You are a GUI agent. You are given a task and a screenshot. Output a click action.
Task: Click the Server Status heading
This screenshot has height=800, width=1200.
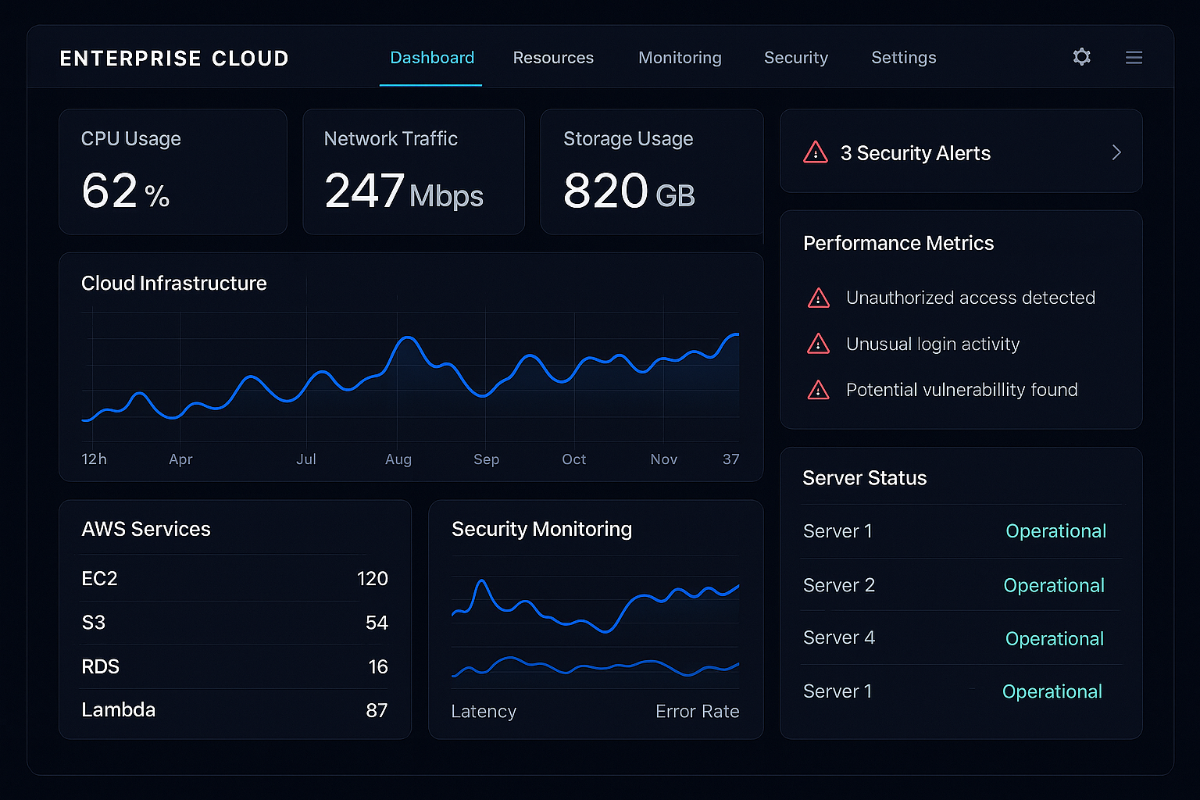click(864, 478)
